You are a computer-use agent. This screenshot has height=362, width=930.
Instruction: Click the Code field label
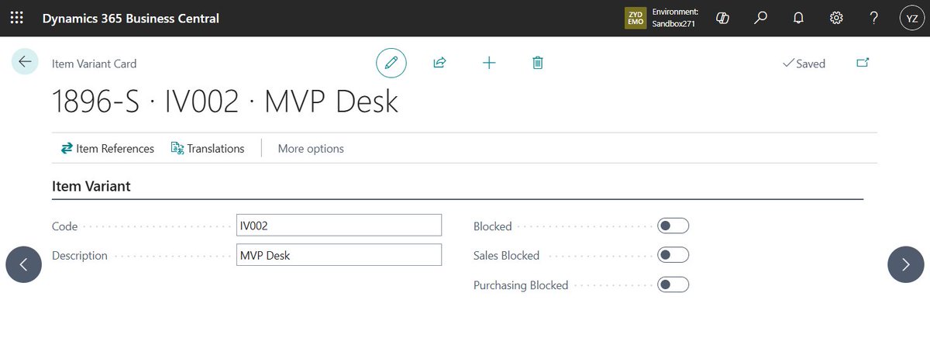point(64,226)
